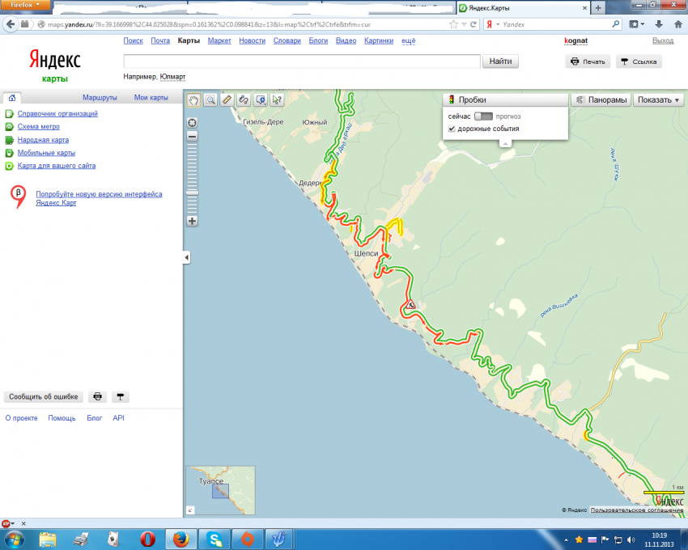Switch to the Мои карты tab
This screenshot has width=688, height=550.
click(x=151, y=98)
